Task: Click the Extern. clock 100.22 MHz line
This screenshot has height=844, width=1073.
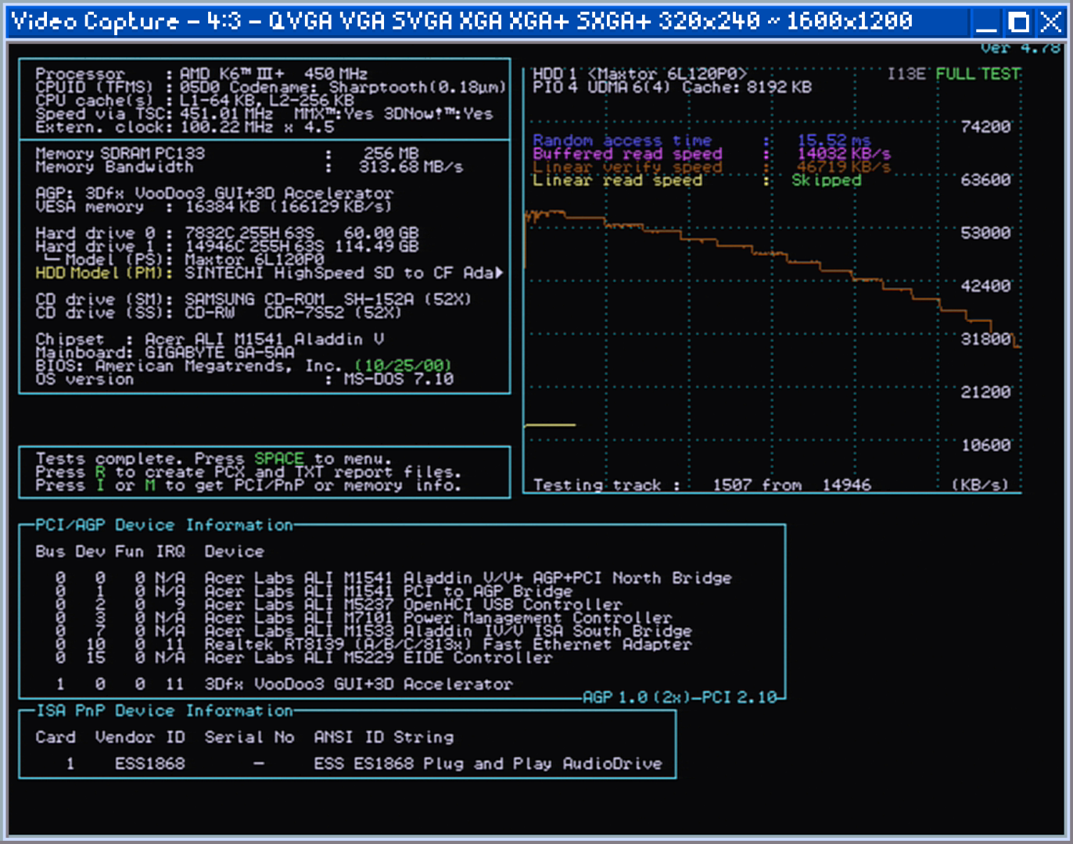Action: 185,127
